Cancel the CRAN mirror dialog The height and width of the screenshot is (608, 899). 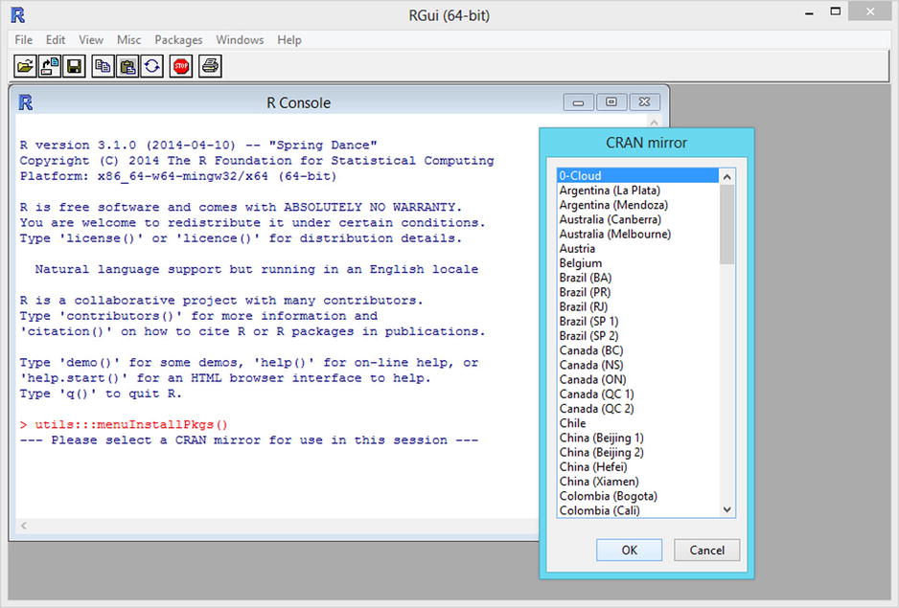pos(707,551)
